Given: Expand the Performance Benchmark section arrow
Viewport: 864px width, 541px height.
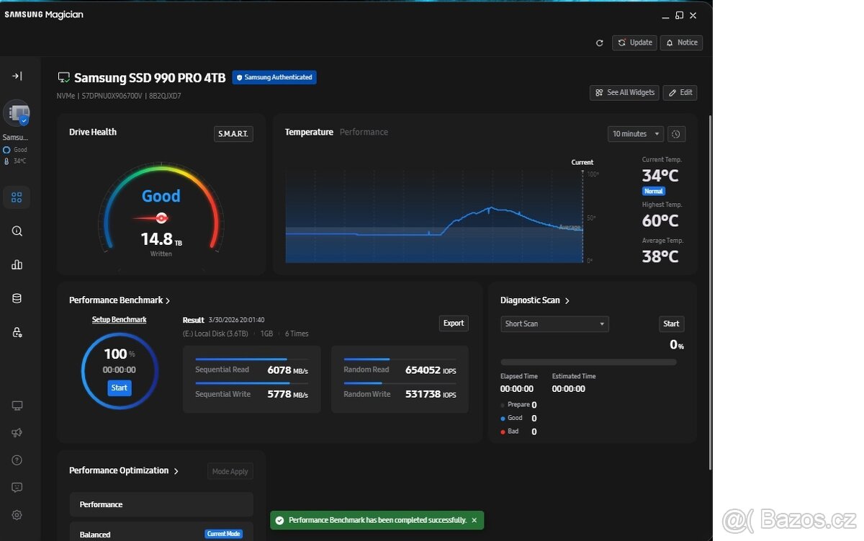Looking at the screenshot, I should tap(168, 301).
